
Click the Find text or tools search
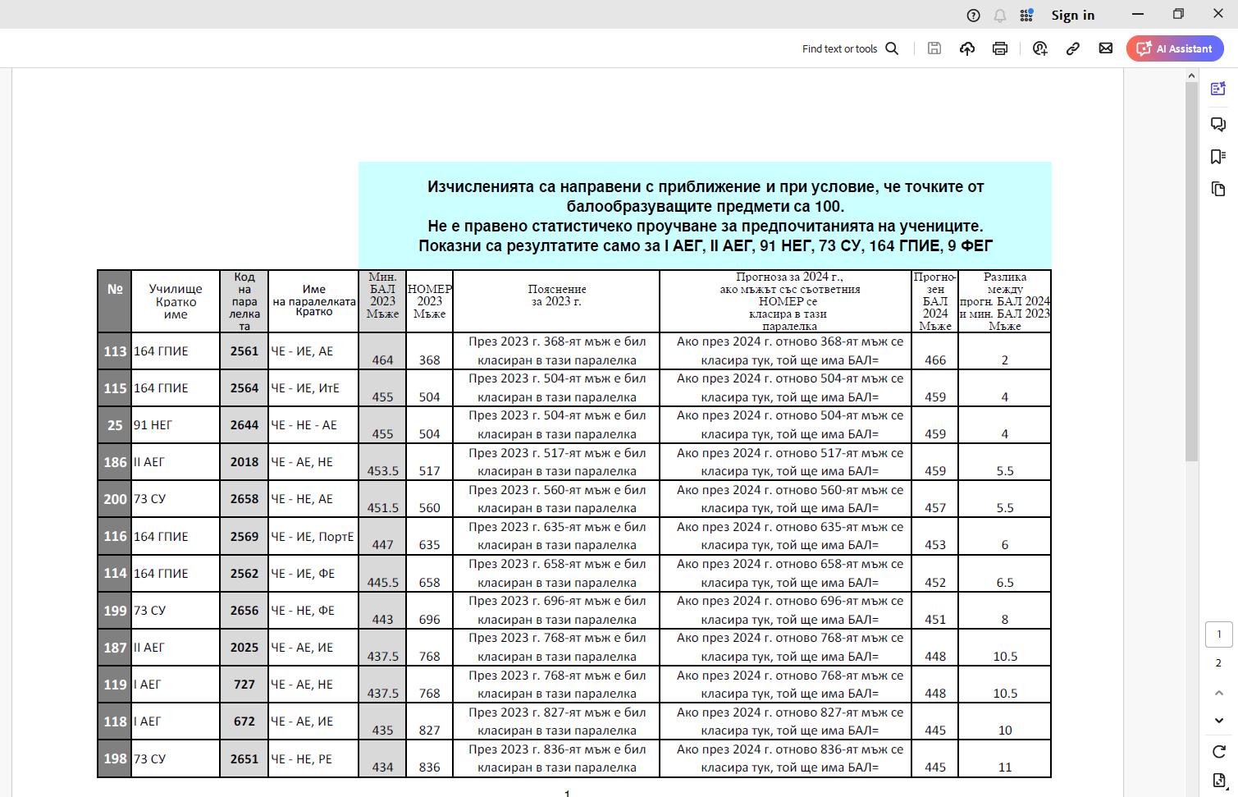[x=850, y=49]
